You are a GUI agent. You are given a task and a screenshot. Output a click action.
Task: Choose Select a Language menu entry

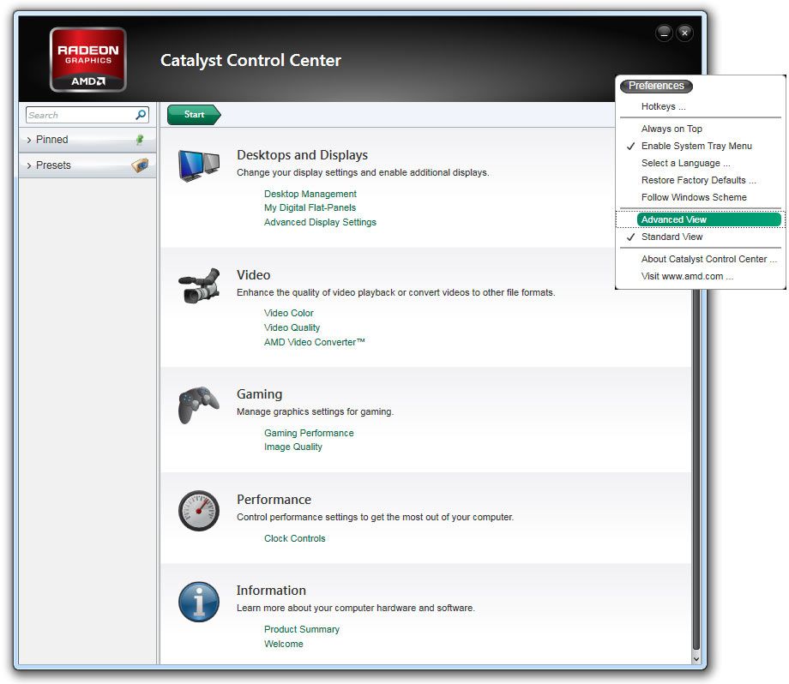[x=685, y=163]
